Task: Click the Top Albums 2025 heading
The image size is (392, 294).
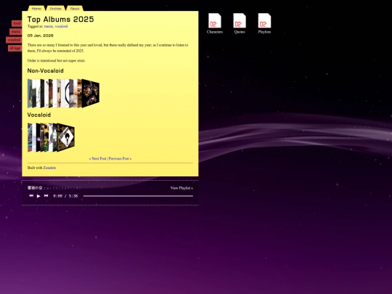Action: 61,20
